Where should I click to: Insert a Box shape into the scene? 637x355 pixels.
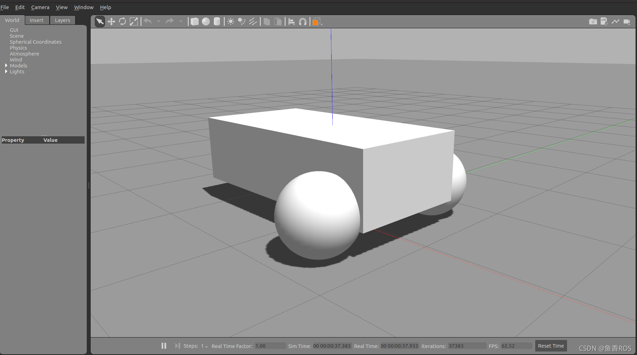pos(194,21)
